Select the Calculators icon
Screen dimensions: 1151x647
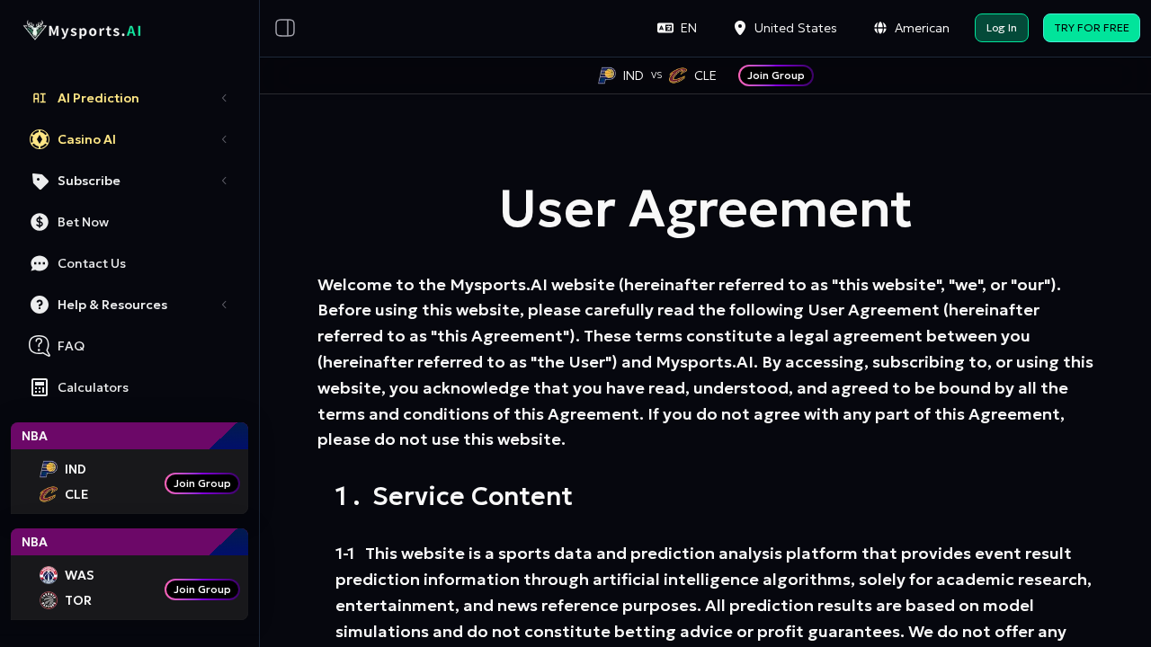point(40,387)
